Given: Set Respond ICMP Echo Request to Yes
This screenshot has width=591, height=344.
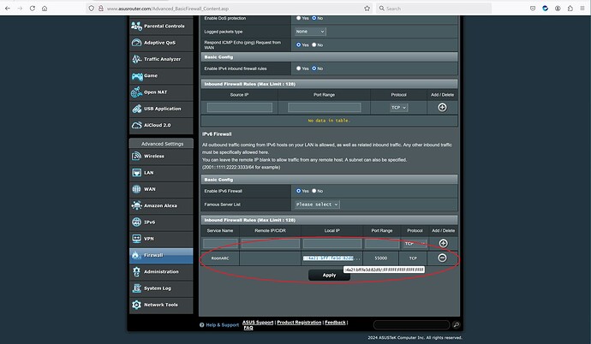Looking at the screenshot, I should pos(299,44).
